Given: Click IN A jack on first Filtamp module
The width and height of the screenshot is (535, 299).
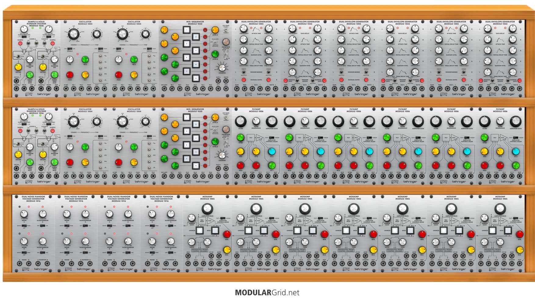Looking at the screenshot, I should [237, 176].
